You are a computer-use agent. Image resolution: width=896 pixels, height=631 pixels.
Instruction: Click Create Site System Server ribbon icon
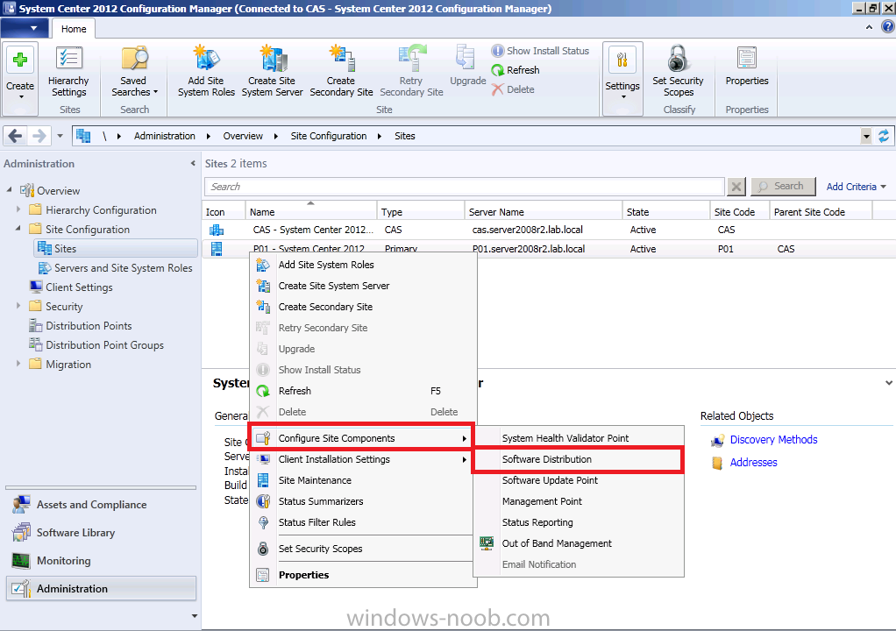point(272,73)
